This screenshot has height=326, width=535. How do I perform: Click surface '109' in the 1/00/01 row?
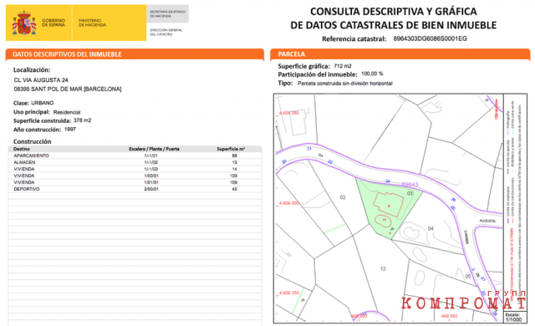(x=233, y=176)
